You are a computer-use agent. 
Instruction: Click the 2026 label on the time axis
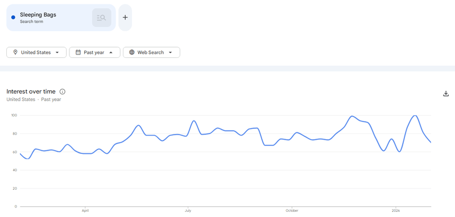396,211
